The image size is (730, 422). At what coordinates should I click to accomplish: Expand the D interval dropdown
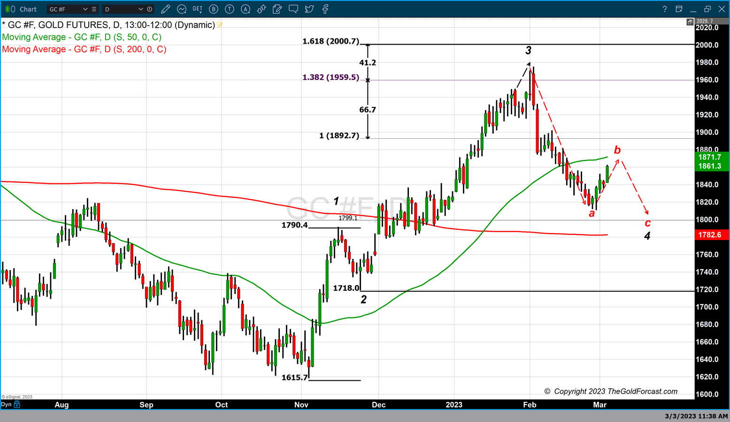(x=140, y=9)
